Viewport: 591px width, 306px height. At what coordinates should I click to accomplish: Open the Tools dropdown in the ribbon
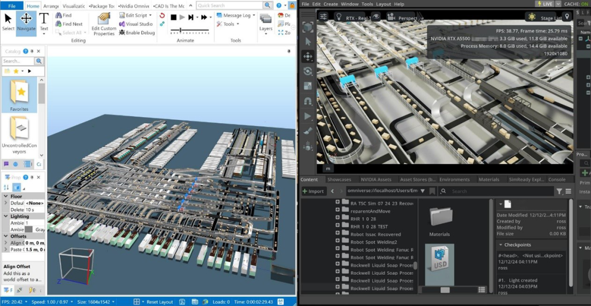coord(228,24)
